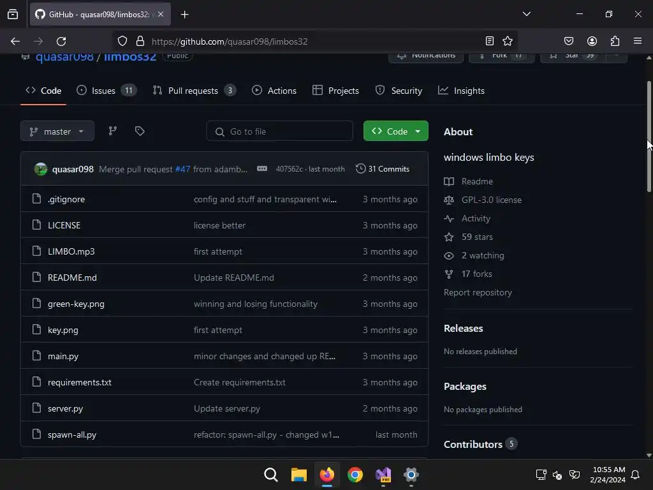
Task: Open the Readme link in About
Action: coord(477,181)
